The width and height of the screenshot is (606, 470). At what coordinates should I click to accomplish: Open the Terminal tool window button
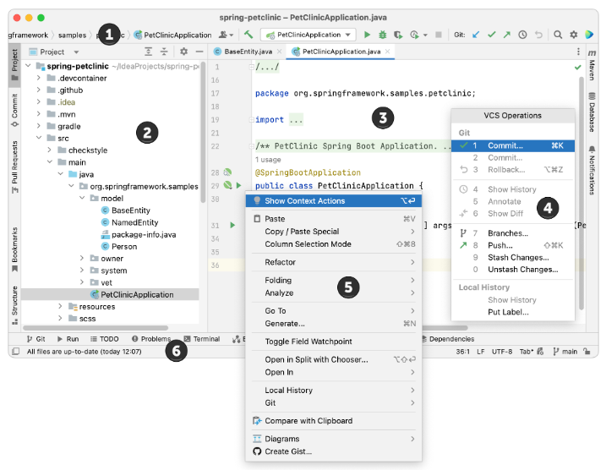pyautogui.click(x=202, y=339)
